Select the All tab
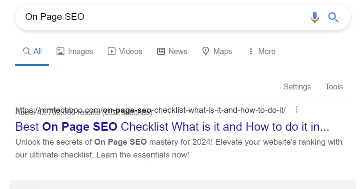 click(32, 51)
